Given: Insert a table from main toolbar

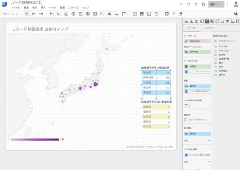Looking at the screenshot, I should (x=80, y=14).
